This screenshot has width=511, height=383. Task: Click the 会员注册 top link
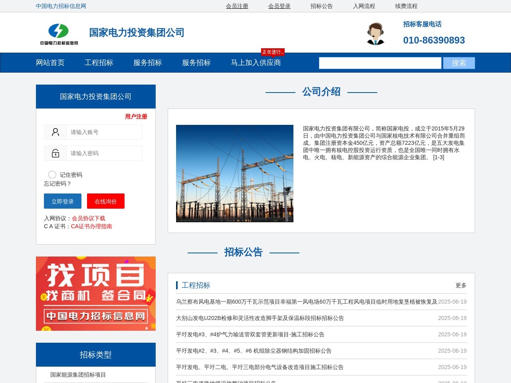click(237, 6)
